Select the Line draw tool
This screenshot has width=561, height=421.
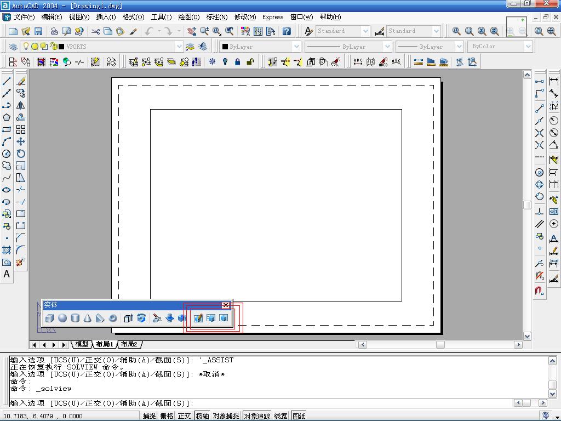[x=7, y=81]
